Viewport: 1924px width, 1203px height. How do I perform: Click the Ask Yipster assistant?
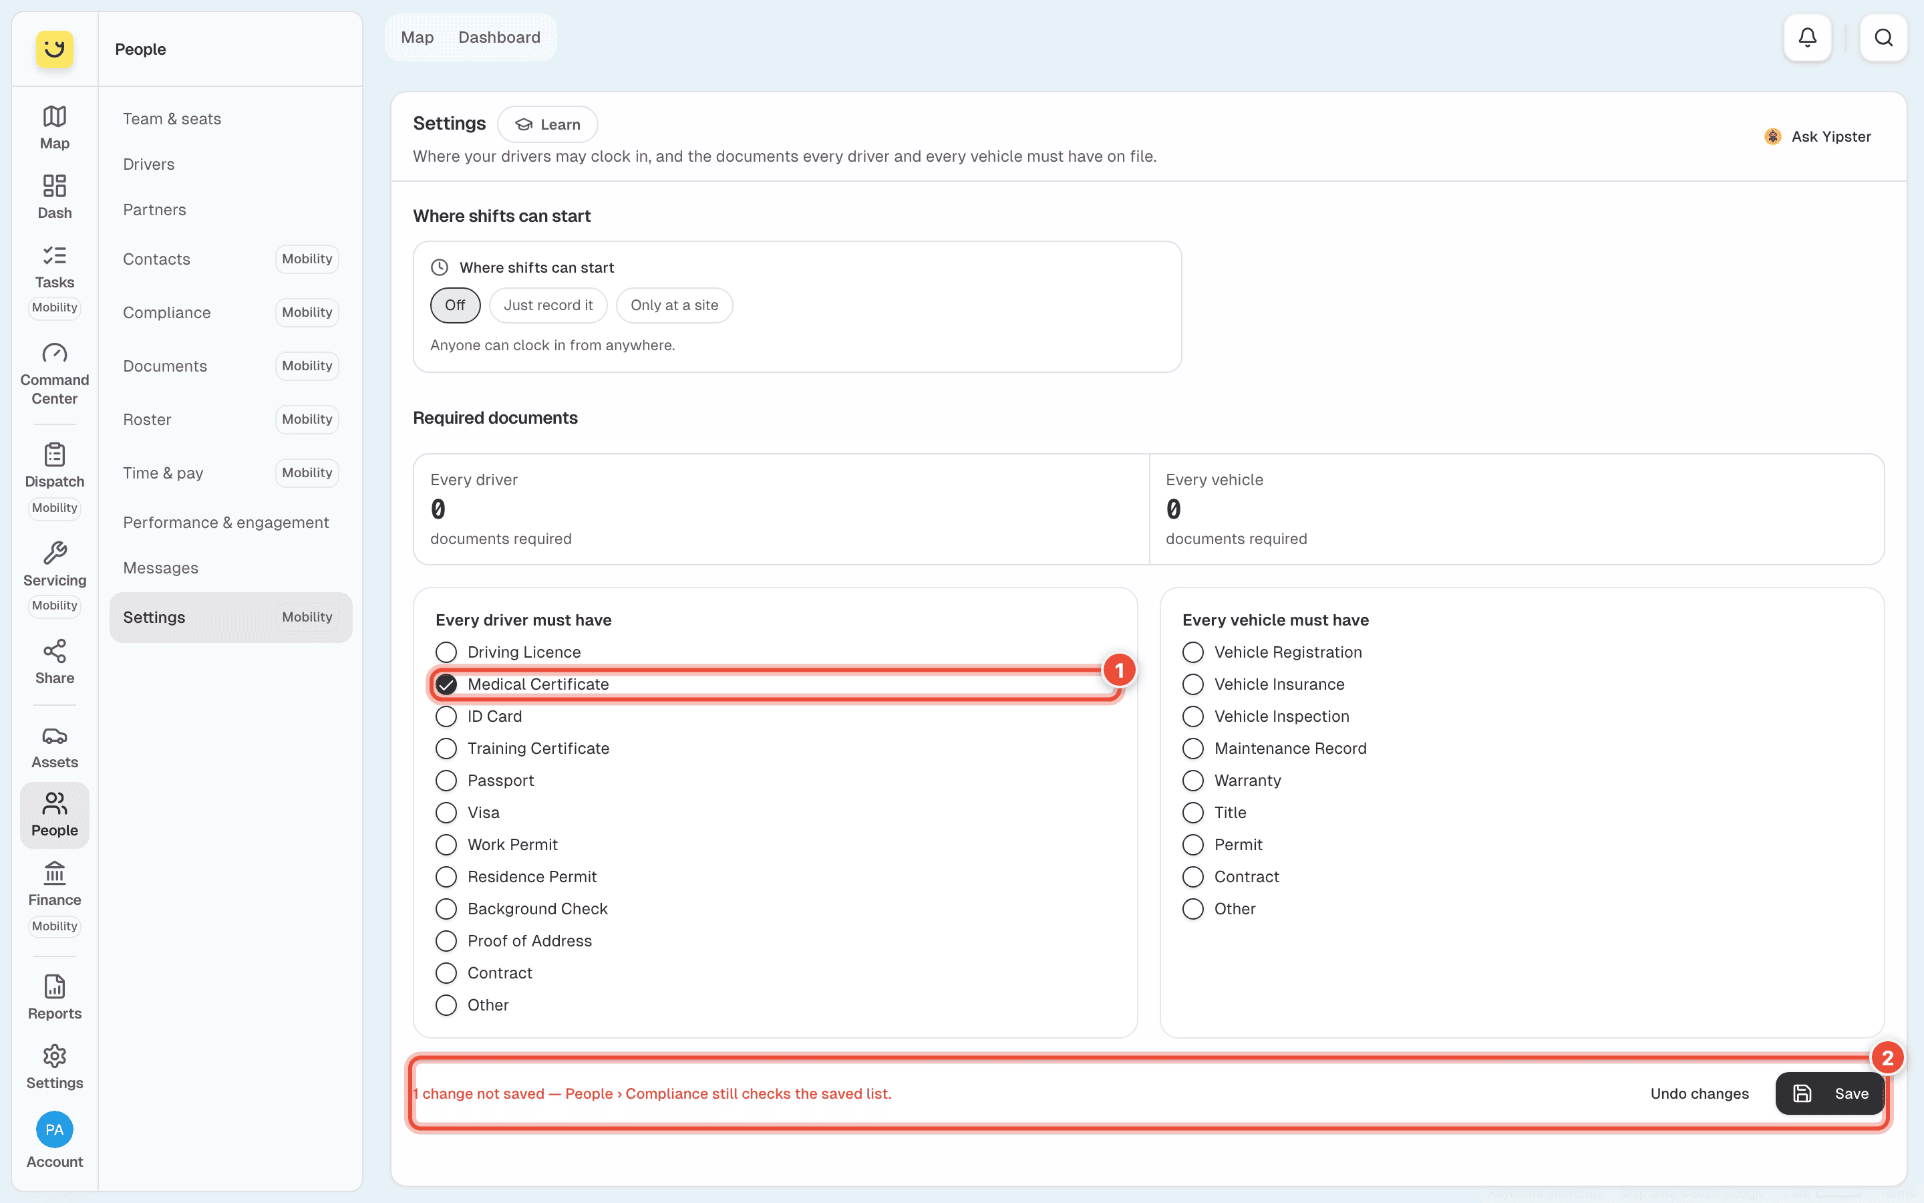point(1818,137)
